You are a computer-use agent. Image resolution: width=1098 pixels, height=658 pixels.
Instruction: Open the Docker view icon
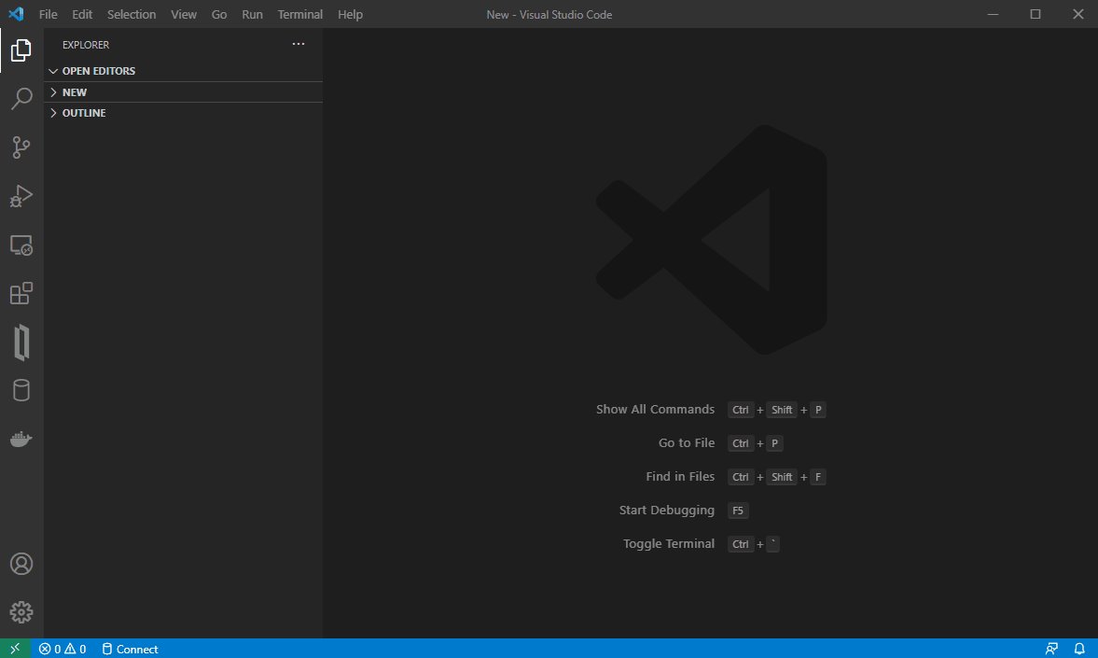[x=21, y=440]
